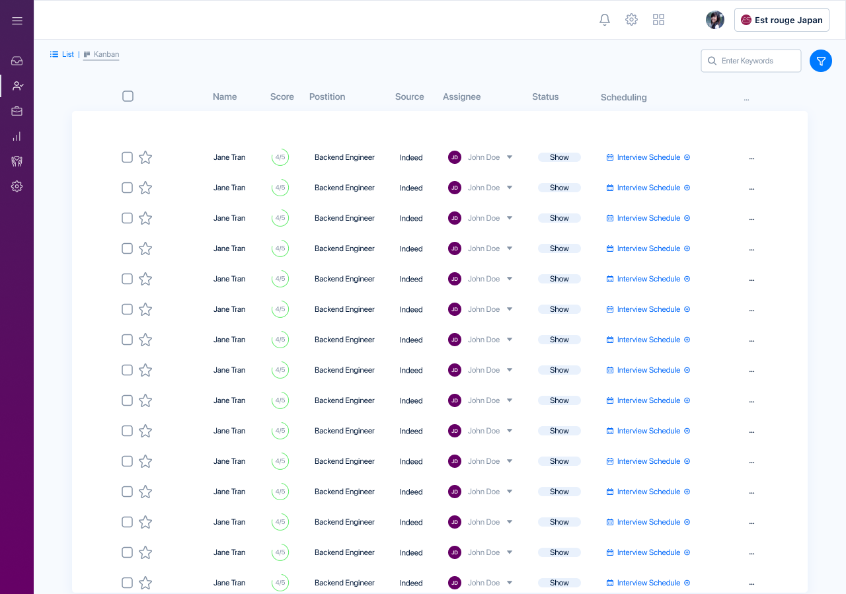Open the inbox icon in sidebar

(x=17, y=61)
